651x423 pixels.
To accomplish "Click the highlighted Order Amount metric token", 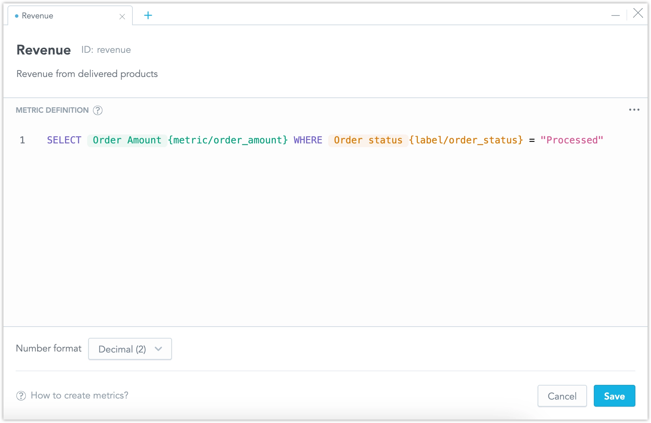I will pyautogui.click(x=127, y=140).
